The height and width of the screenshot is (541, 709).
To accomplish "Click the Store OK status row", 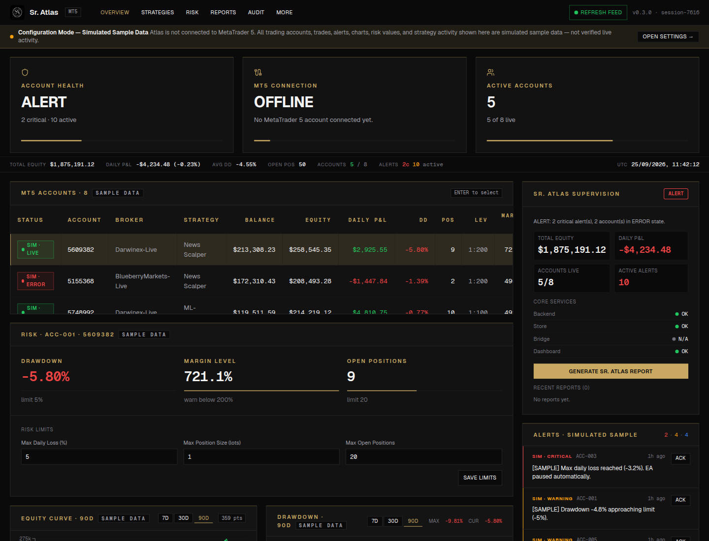I will pyautogui.click(x=611, y=326).
